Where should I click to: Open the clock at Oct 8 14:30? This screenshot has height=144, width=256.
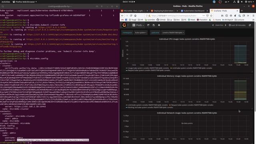pyautogui.click(x=129, y=2)
